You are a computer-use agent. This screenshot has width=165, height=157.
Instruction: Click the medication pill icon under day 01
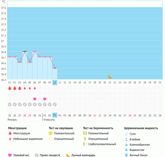(x=10, y=104)
